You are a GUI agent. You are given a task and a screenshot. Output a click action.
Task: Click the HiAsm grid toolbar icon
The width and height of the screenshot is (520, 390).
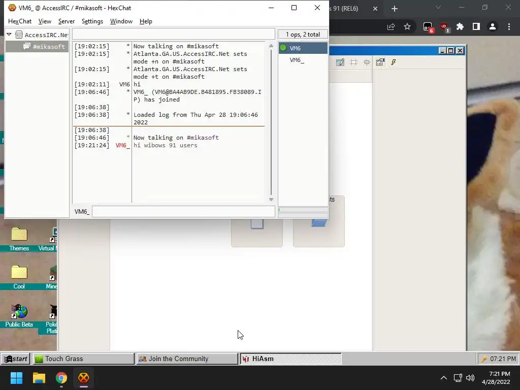(353, 62)
